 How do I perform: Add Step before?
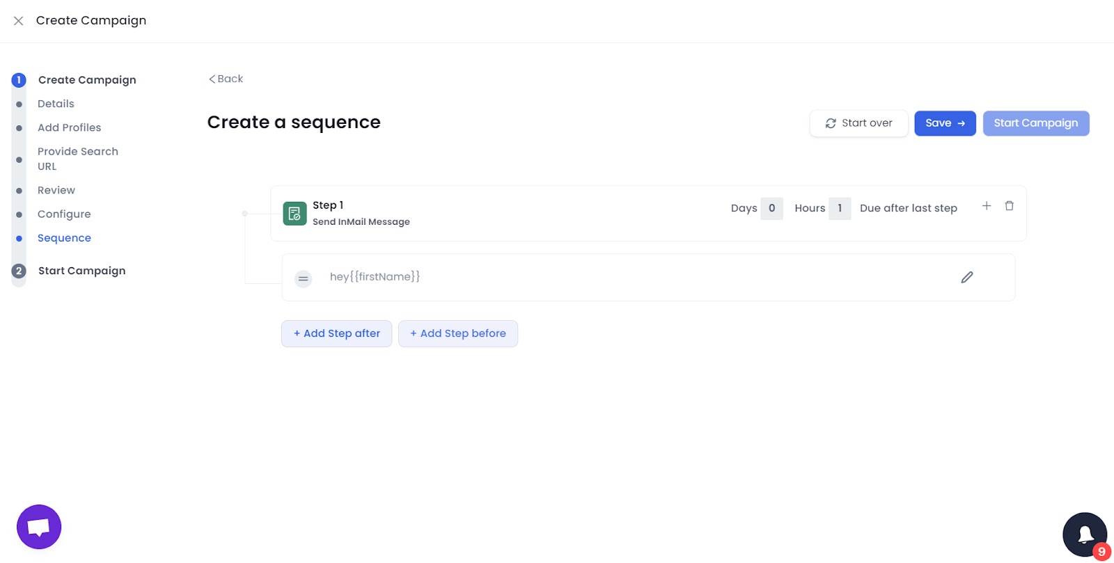[458, 333]
